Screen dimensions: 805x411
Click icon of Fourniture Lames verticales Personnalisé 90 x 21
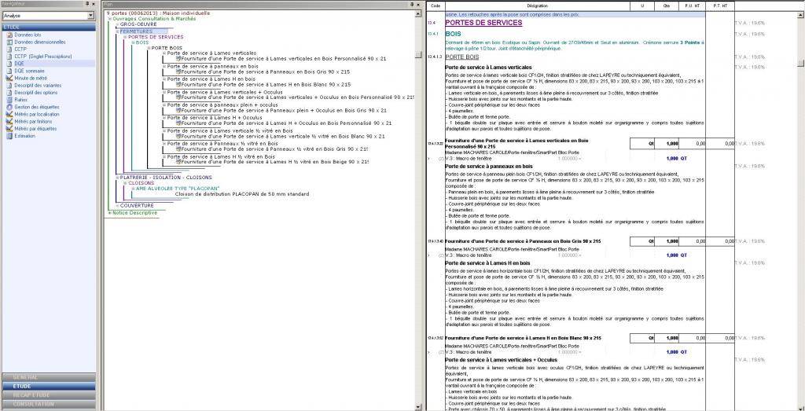pyautogui.click(x=178, y=58)
